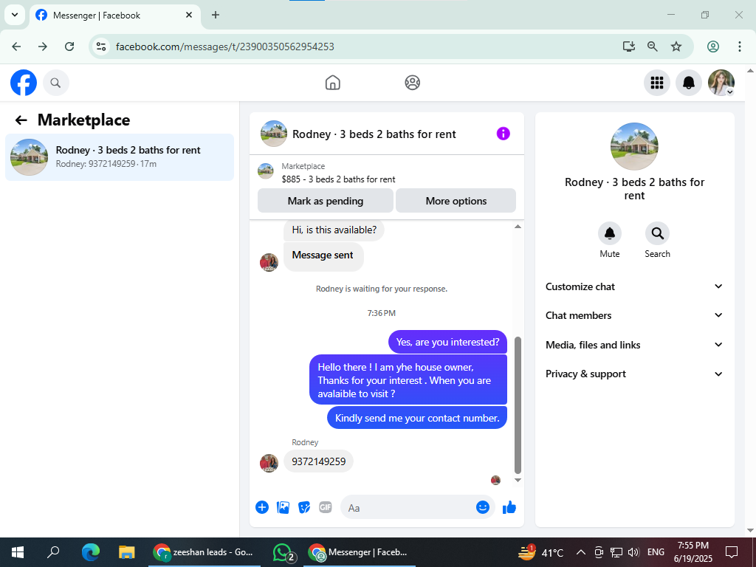Open Microsoft Edge from the taskbar
The width and height of the screenshot is (756, 567).
point(91,552)
